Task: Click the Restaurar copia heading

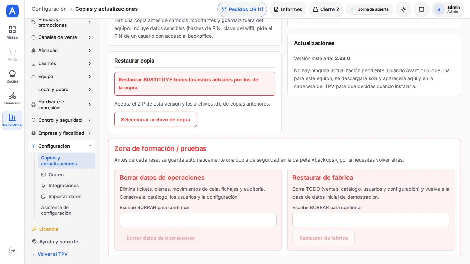Action: tap(134, 60)
